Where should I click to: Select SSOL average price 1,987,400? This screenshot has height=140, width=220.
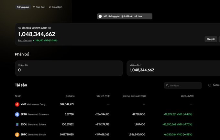point(140,124)
